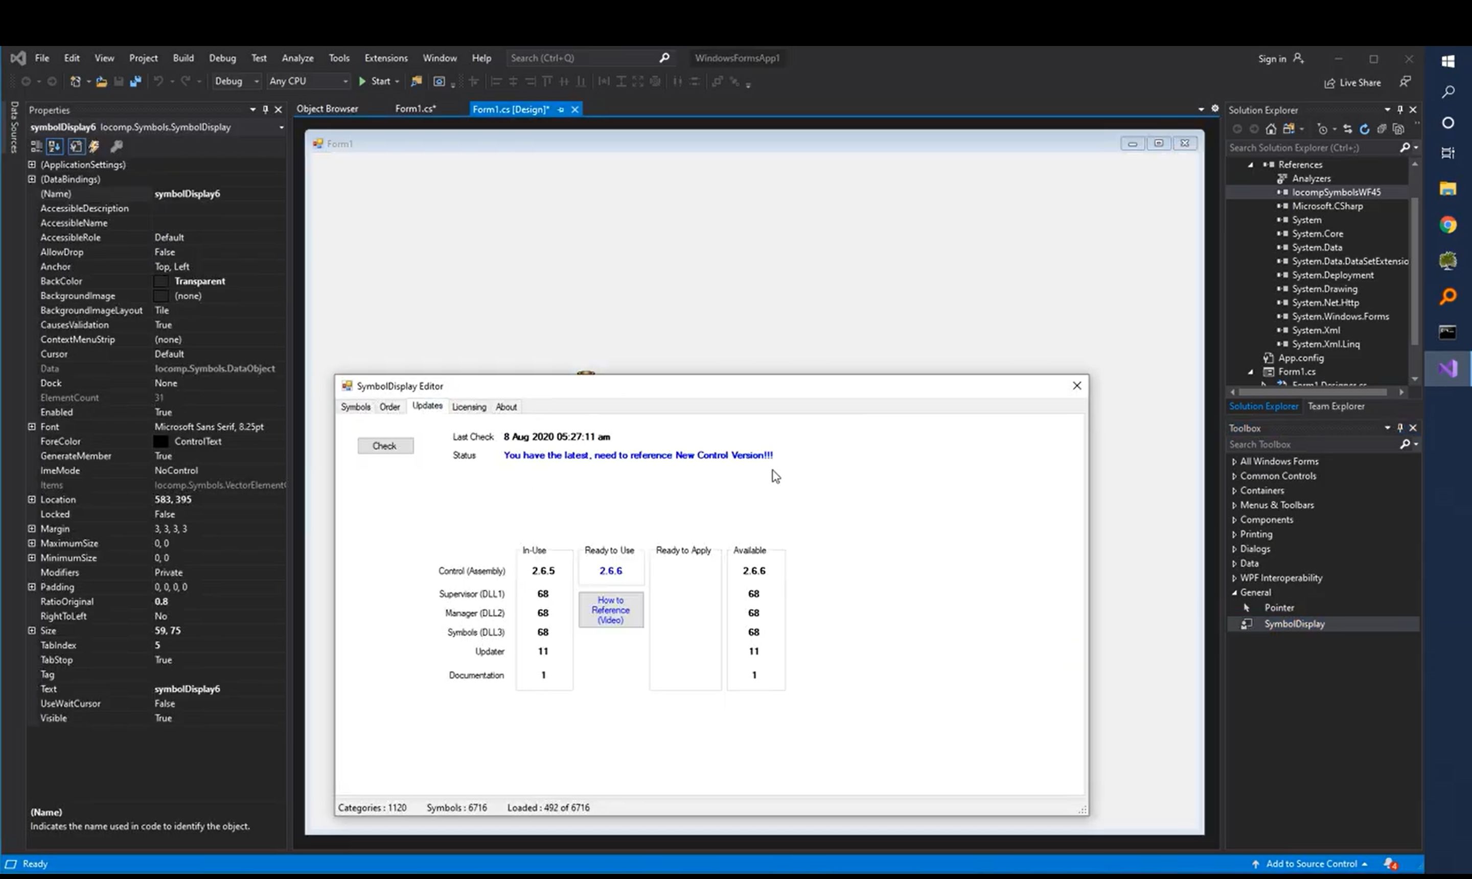Click the Property Pages wrench icon
The height and width of the screenshot is (879, 1472).
coord(116,146)
